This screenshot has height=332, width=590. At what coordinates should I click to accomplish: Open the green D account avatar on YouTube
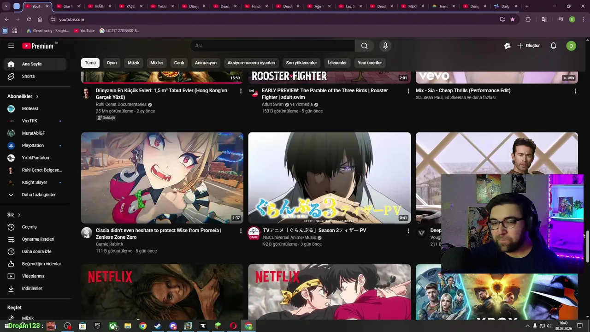click(571, 46)
